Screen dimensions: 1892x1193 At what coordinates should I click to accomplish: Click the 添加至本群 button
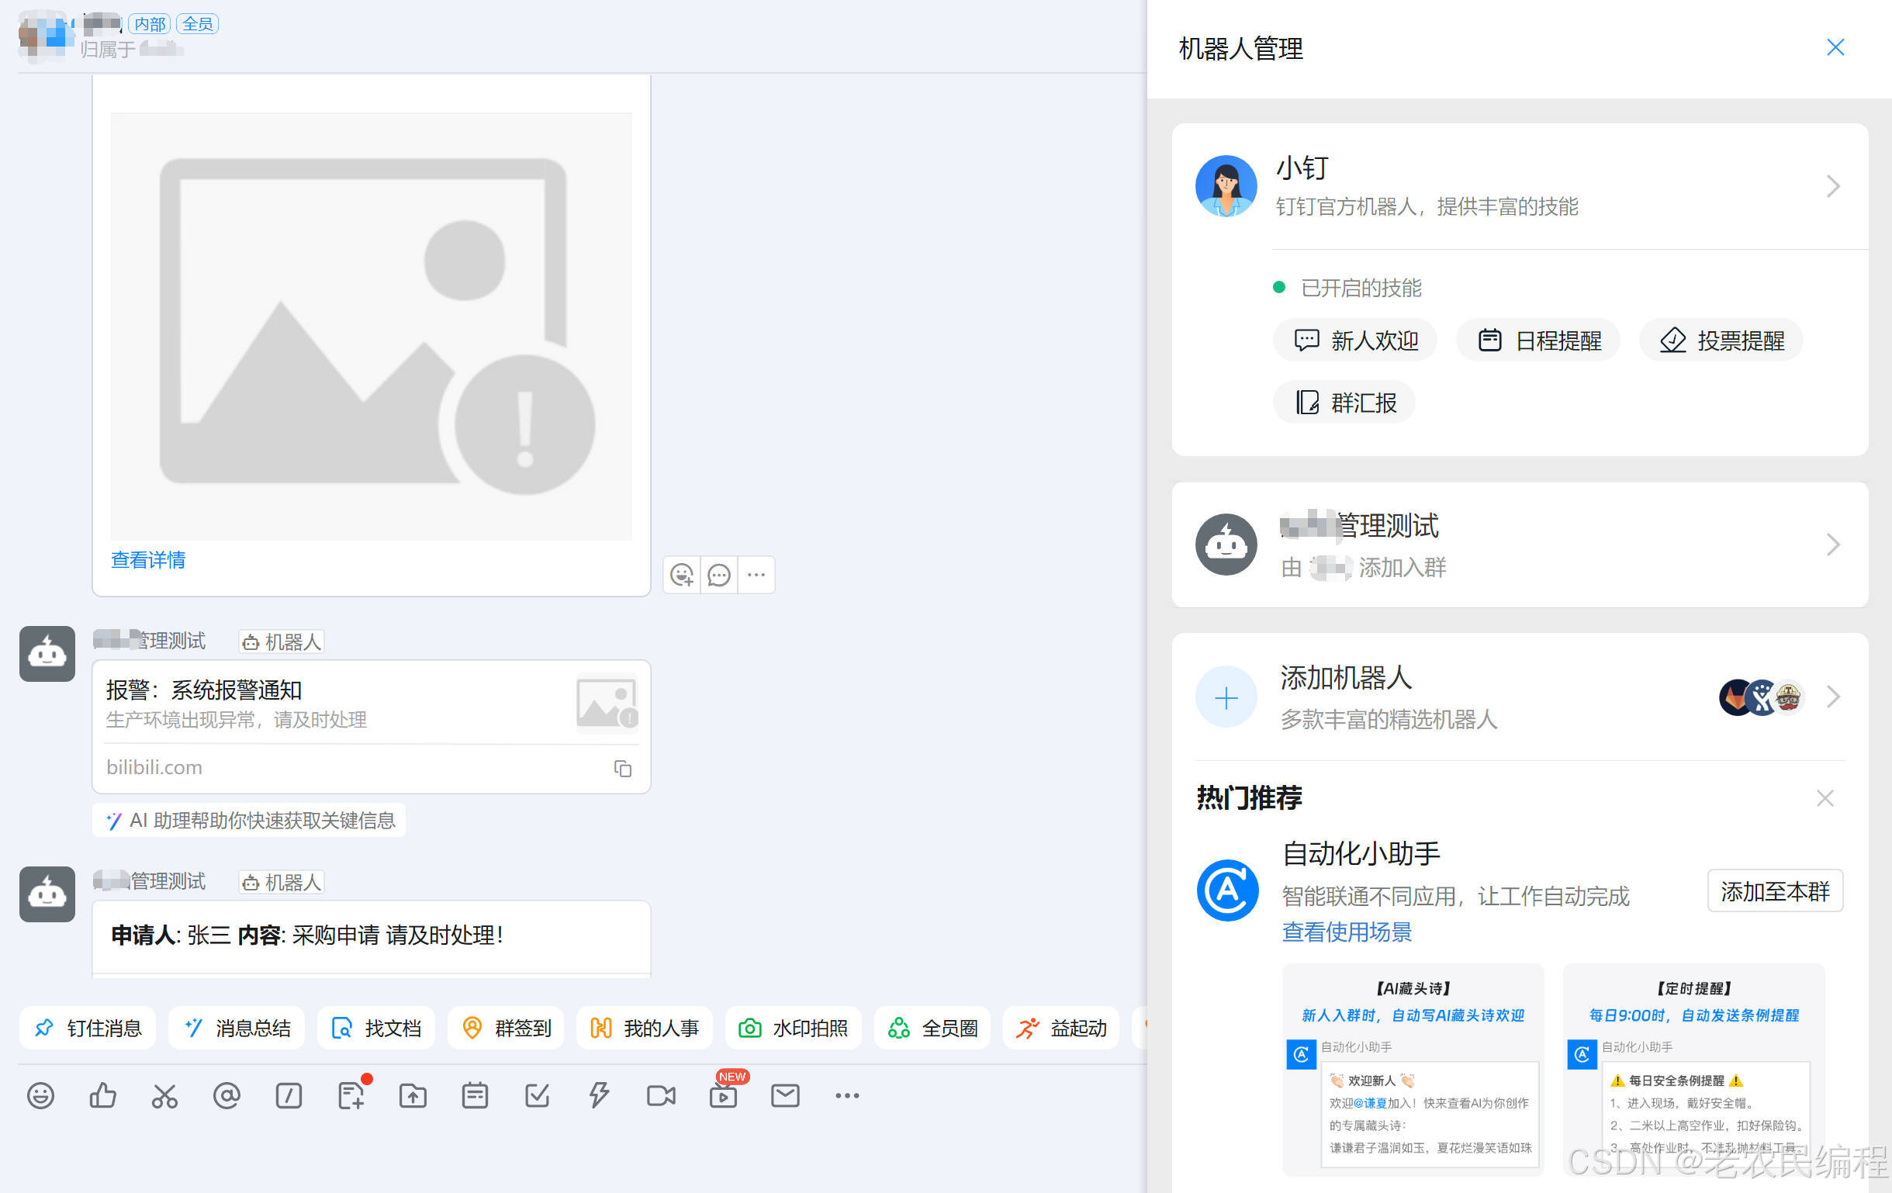coord(1774,891)
